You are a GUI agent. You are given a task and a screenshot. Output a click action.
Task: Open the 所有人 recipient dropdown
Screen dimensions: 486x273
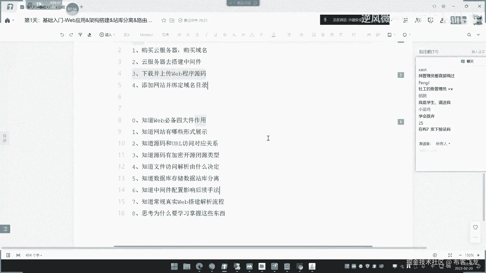443,144
